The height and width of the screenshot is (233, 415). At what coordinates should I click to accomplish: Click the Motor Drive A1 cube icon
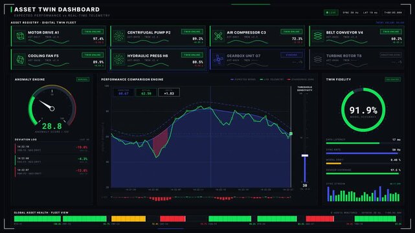coord(20,36)
